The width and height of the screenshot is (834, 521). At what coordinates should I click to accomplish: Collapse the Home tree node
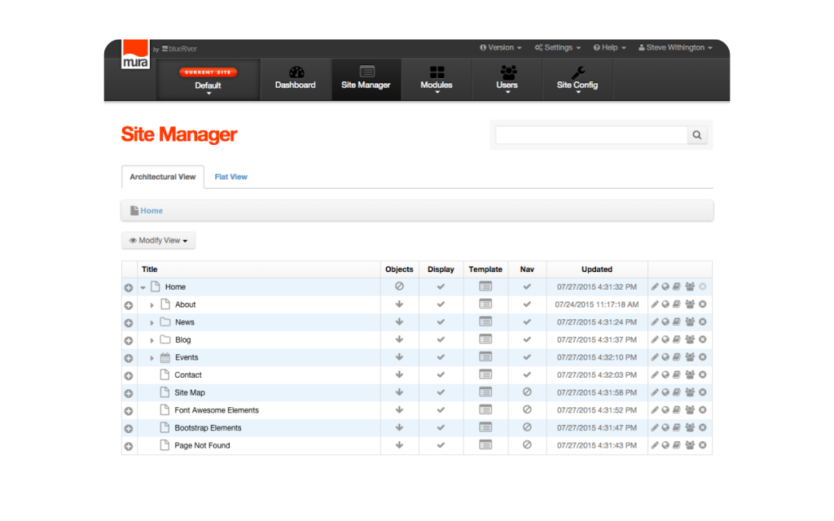point(143,287)
